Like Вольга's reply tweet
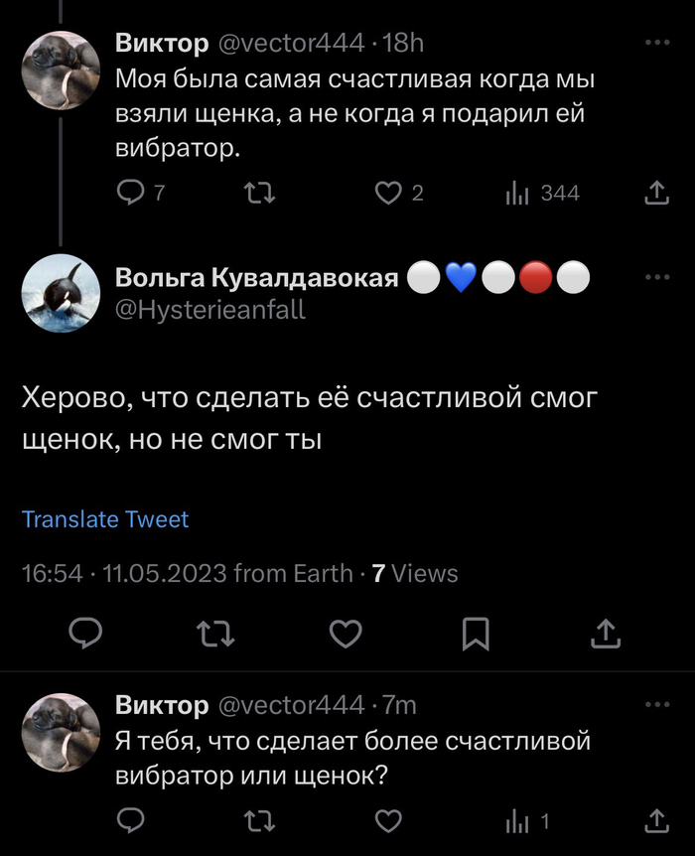 [343, 633]
